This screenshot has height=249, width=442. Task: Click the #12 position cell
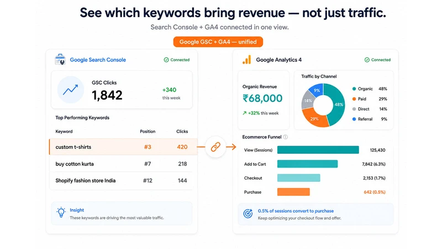pos(148,181)
